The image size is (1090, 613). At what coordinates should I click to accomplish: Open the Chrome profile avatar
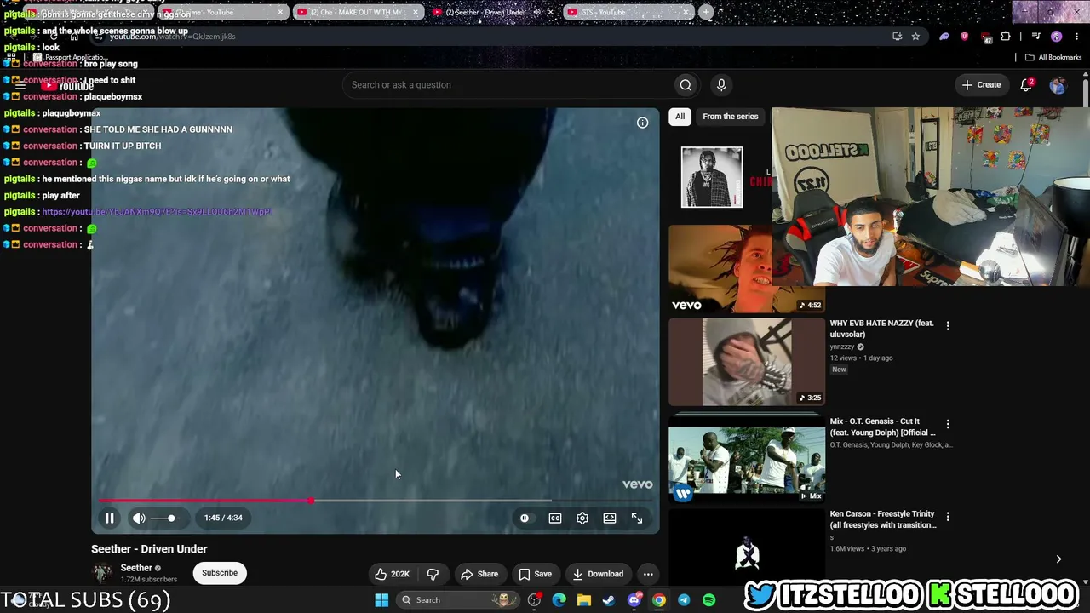pyautogui.click(x=1057, y=37)
